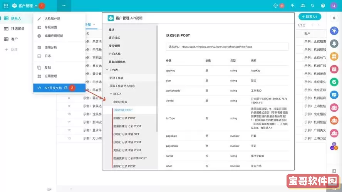The image size is (342, 192).
Task: Click 新建 to add a worksheet
Action: pos(11,50)
